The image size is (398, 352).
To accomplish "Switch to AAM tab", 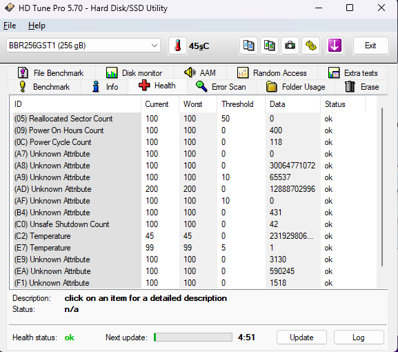I will 200,73.
